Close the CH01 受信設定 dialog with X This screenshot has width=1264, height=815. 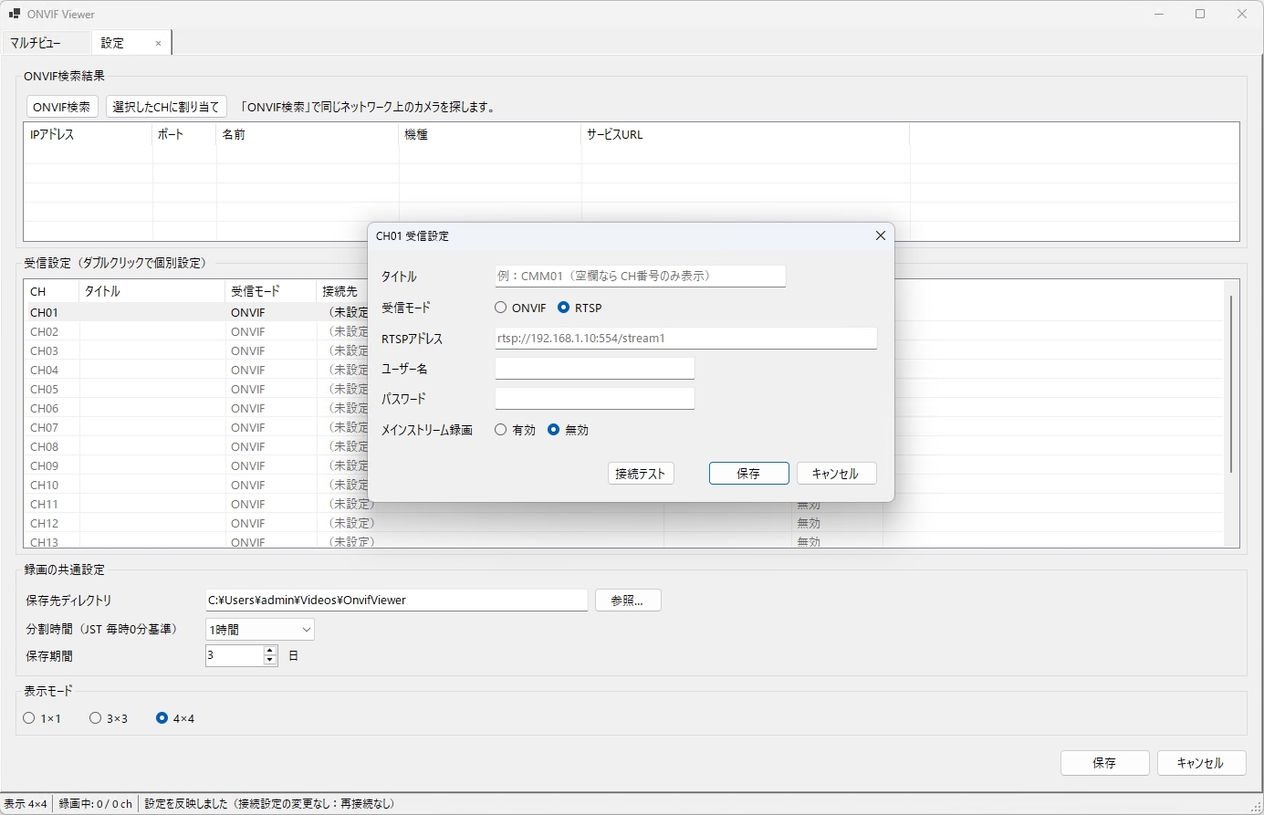click(x=881, y=235)
